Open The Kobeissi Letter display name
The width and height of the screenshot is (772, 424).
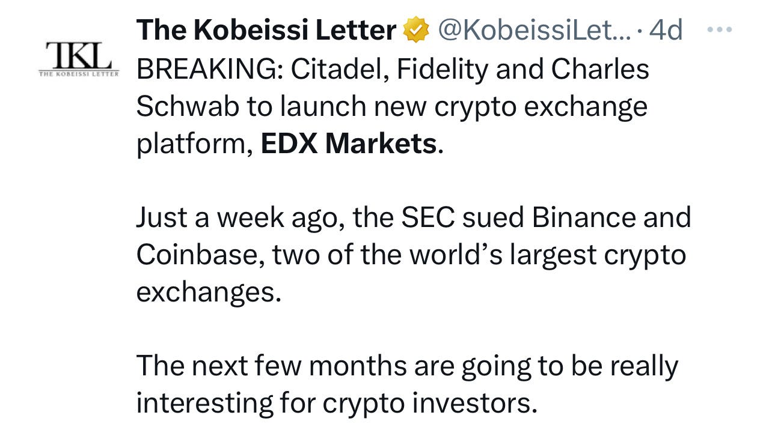266,30
